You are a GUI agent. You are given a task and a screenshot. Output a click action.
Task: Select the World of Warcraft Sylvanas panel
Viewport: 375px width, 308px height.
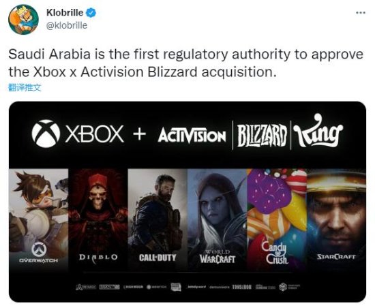point(217,219)
